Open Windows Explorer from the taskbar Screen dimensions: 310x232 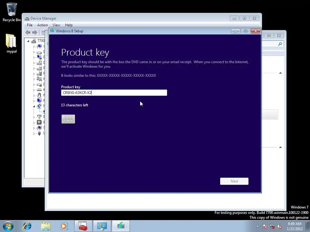click(46, 226)
